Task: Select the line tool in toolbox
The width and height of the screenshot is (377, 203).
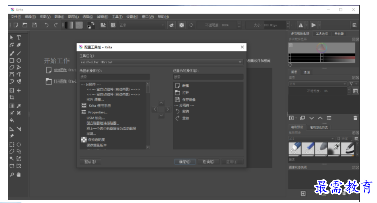Action: (x=19, y=53)
